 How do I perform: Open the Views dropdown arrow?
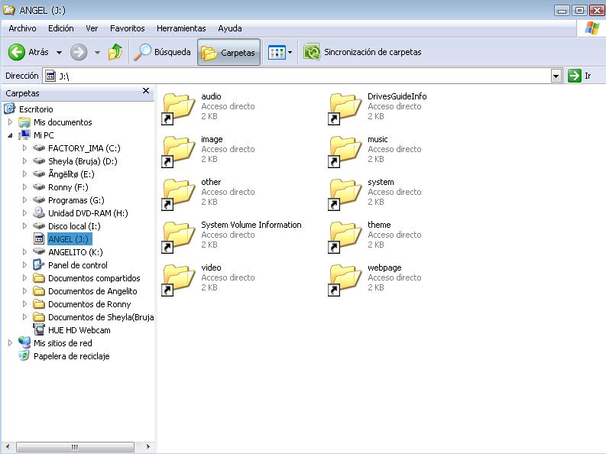click(290, 53)
